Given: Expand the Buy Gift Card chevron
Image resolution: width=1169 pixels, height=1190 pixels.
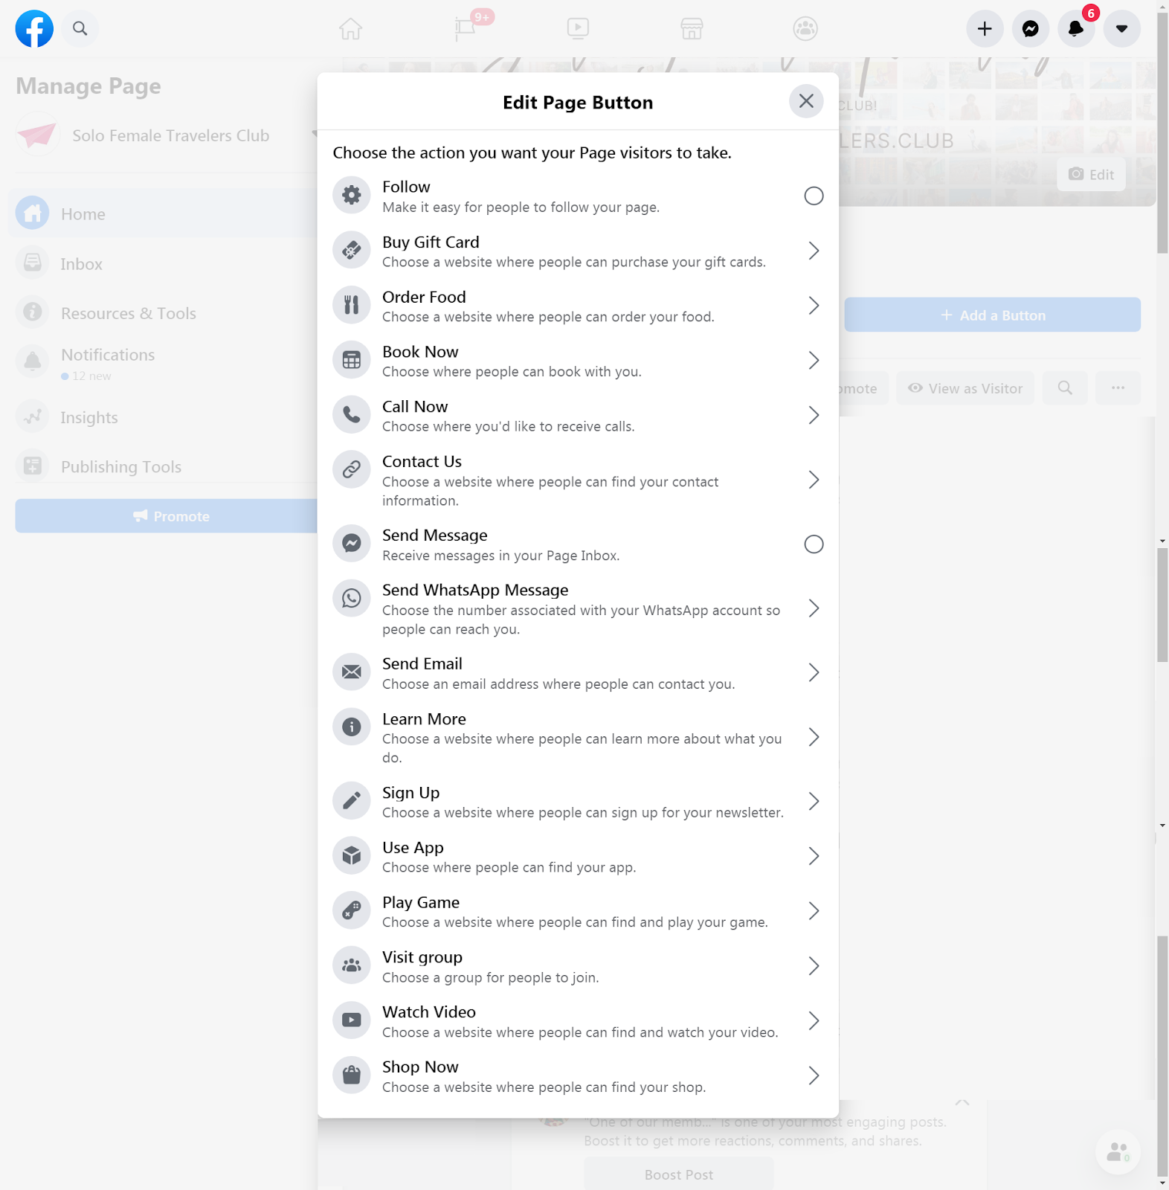Looking at the screenshot, I should pyautogui.click(x=814, y=251).
